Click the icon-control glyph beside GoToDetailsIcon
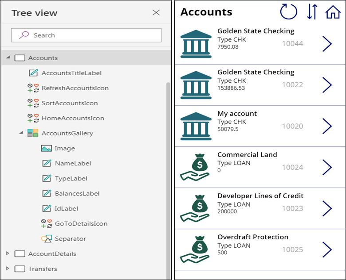 pyautogui.click(x=47, y=223)
